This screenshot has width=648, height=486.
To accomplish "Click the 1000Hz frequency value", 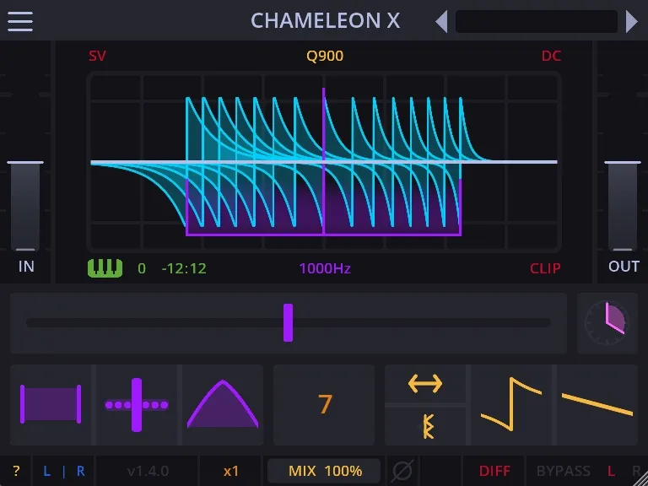I will (325, 268).
